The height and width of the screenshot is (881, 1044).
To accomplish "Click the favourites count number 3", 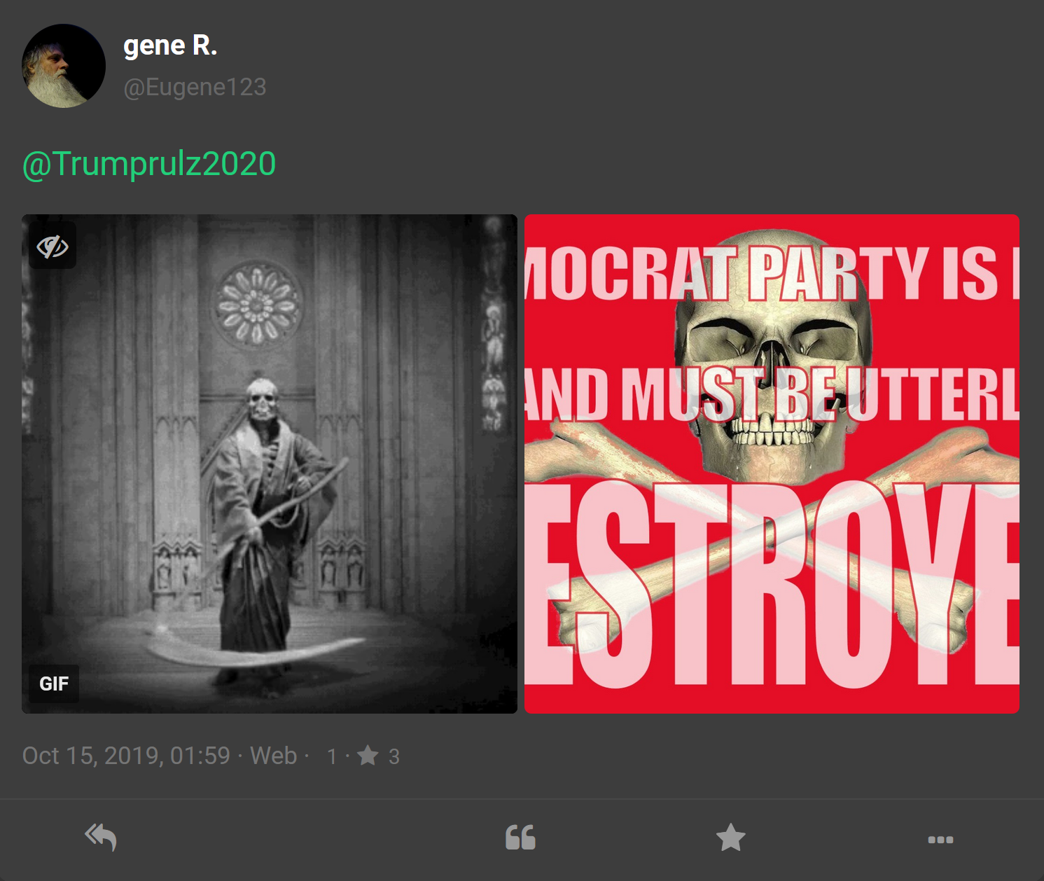I will (x=394, y=756).
